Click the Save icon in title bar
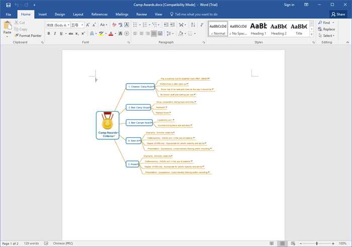Viewport: 352px width, 247px height. 9,5
